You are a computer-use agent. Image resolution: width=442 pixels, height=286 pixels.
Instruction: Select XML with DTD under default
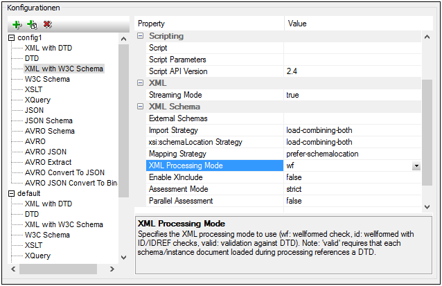48,204
